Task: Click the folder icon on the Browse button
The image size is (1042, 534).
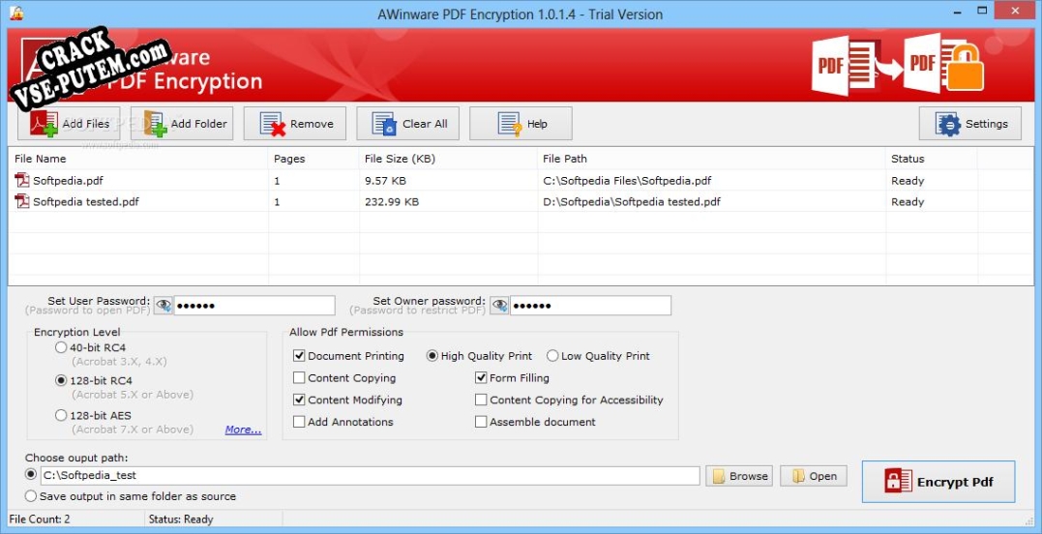Action: click(x=718, y=476)
